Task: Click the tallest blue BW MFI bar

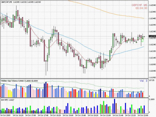Action: tap(115, 106)
